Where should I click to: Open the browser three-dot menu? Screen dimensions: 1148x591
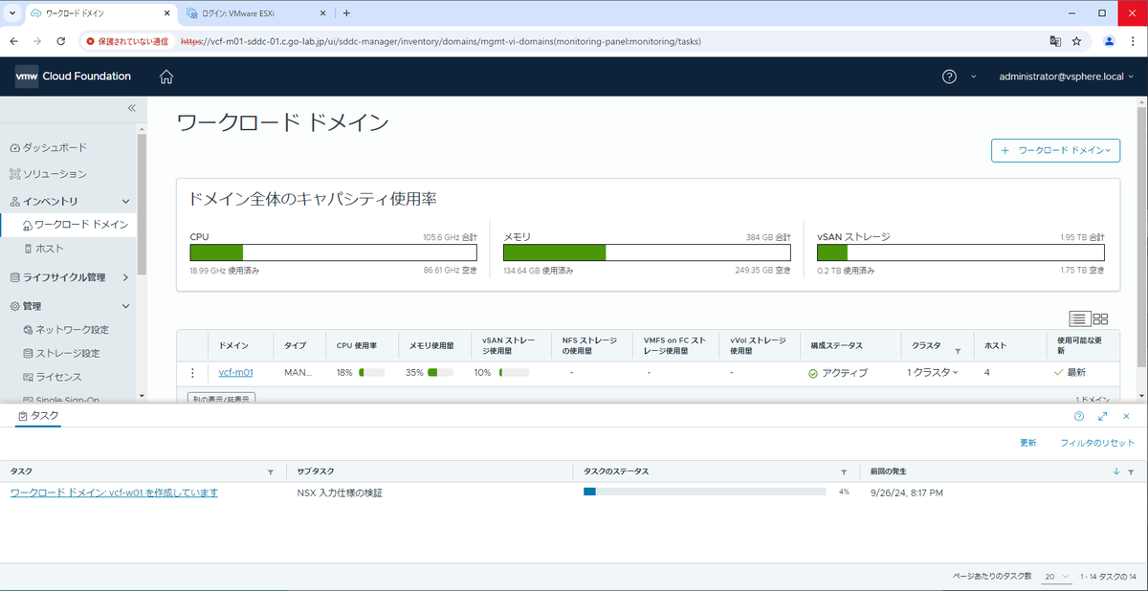tap(1133, 41)
